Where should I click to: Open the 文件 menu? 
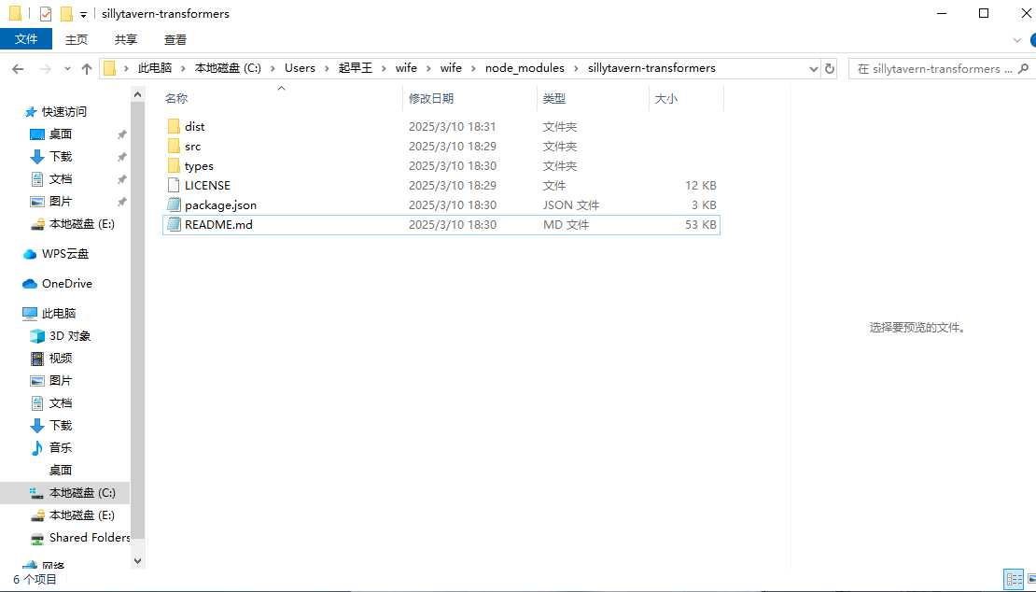click(x=26, y=39)
